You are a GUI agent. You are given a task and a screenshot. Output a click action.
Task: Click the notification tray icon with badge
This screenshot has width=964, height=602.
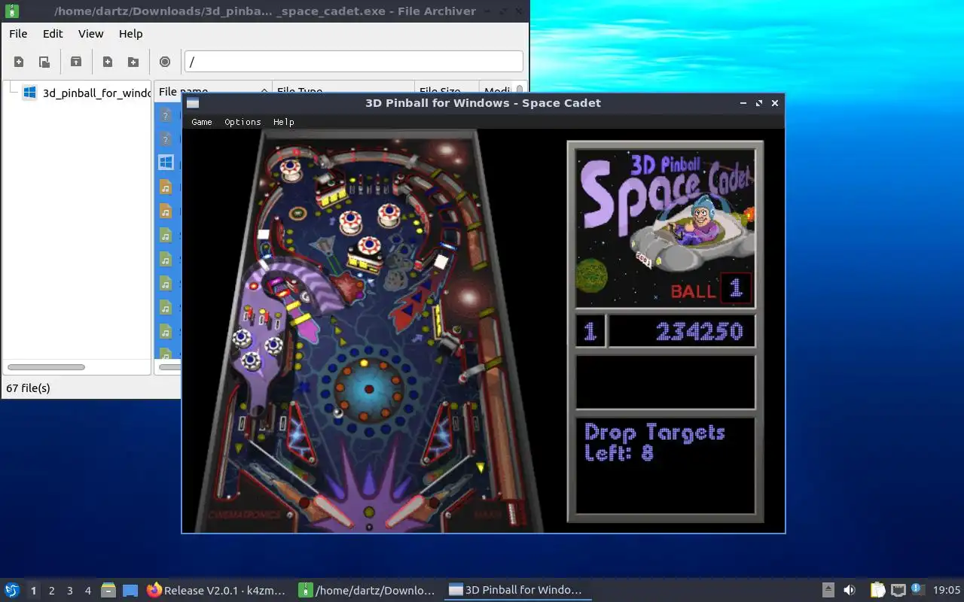pos(917,589)
